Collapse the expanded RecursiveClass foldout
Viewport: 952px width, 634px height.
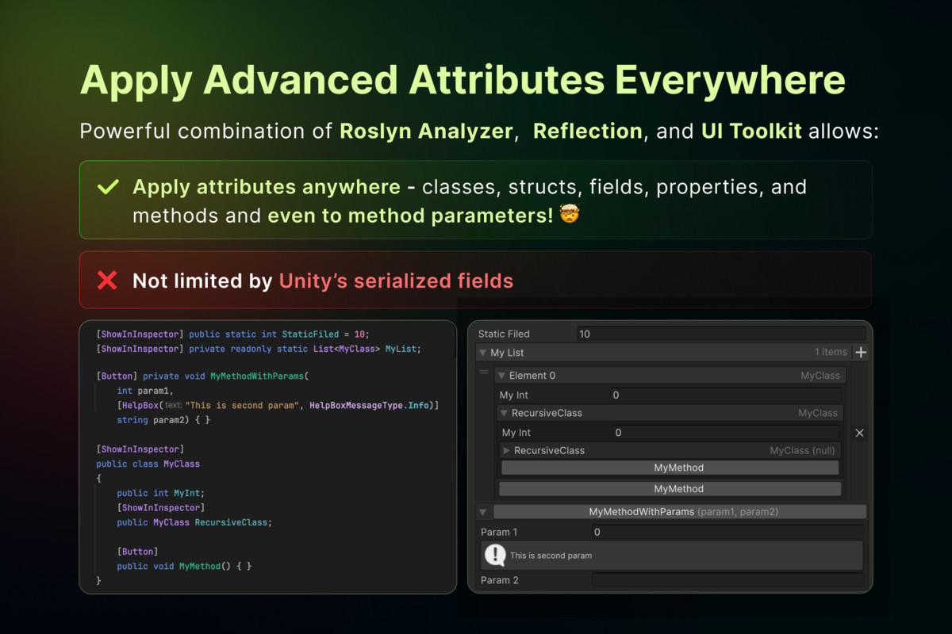[505, 413]
